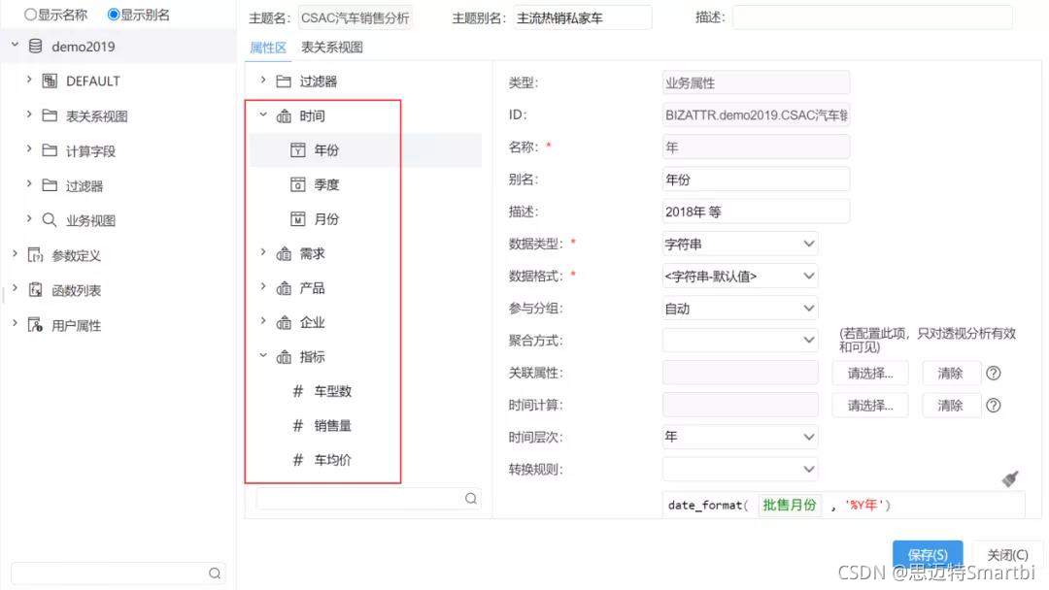Click the 属性区 tab
The image size is (1049, 590).
point(268,48)
